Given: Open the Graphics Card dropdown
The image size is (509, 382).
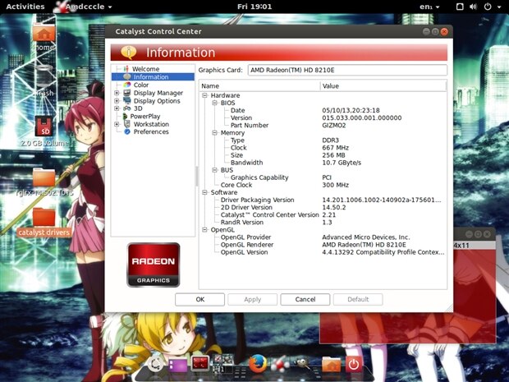Looking at the screenshot, I should (346, 71).
